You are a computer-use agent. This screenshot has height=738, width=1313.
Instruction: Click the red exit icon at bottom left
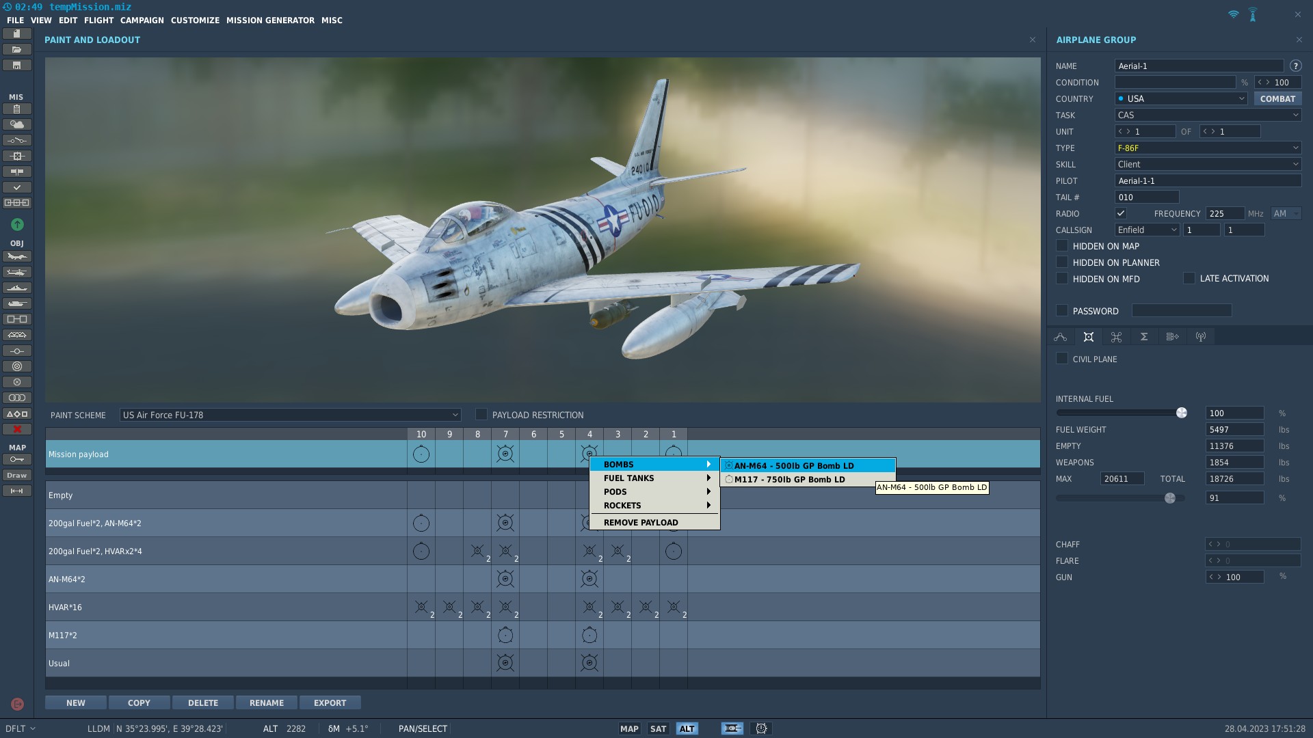tap(17, 704)
